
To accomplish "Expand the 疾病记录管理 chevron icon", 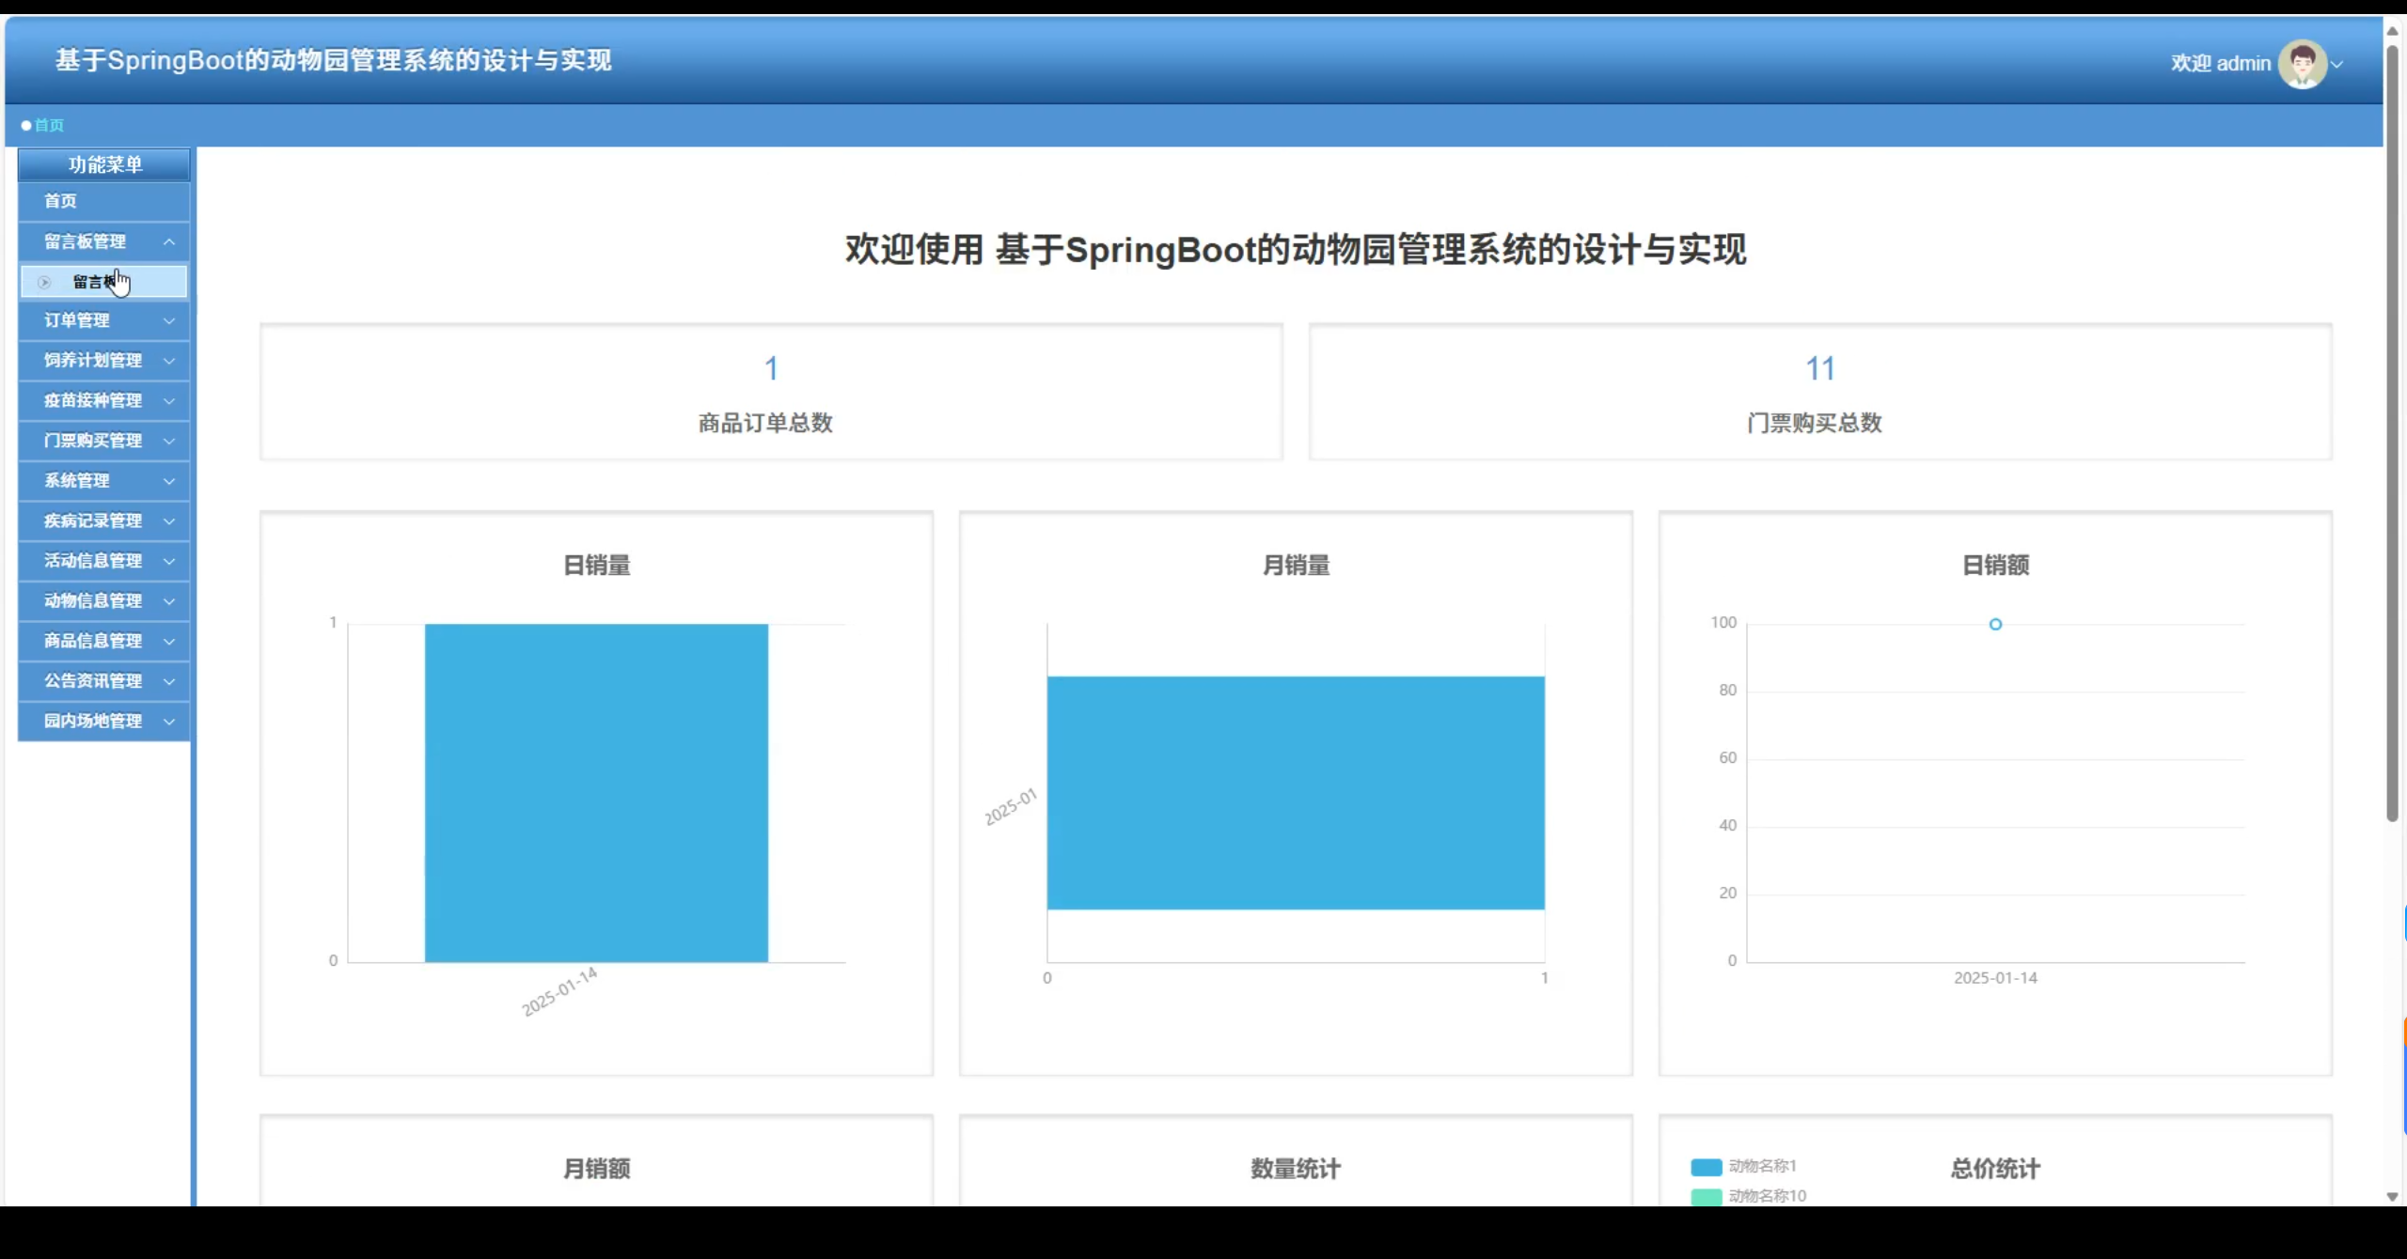I will pyautogui.click(x=169, y=521).
